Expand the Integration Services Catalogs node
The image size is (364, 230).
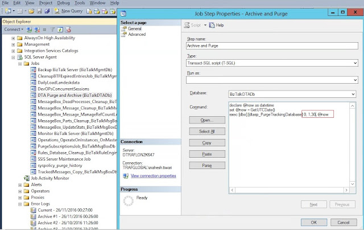tap(13, 51)
